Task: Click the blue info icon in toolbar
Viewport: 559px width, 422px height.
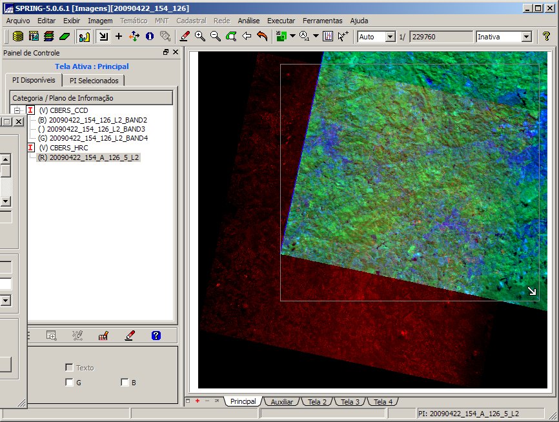Action: click(150, 37)
